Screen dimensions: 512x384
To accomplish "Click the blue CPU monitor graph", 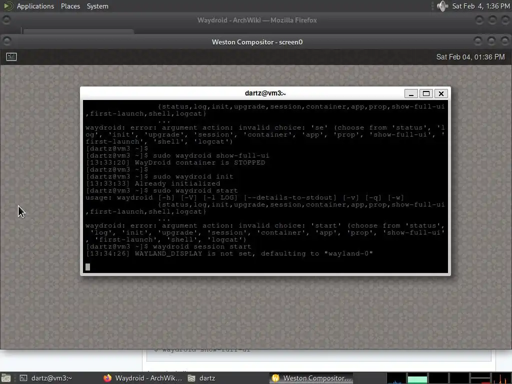I will (x=396, y=378).
